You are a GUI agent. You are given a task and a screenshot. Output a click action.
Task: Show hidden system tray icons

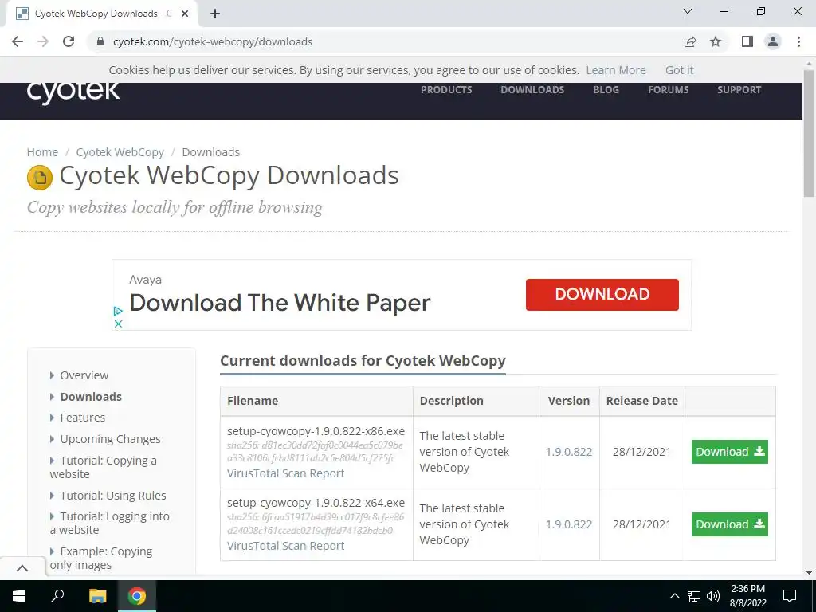(674, 596)
